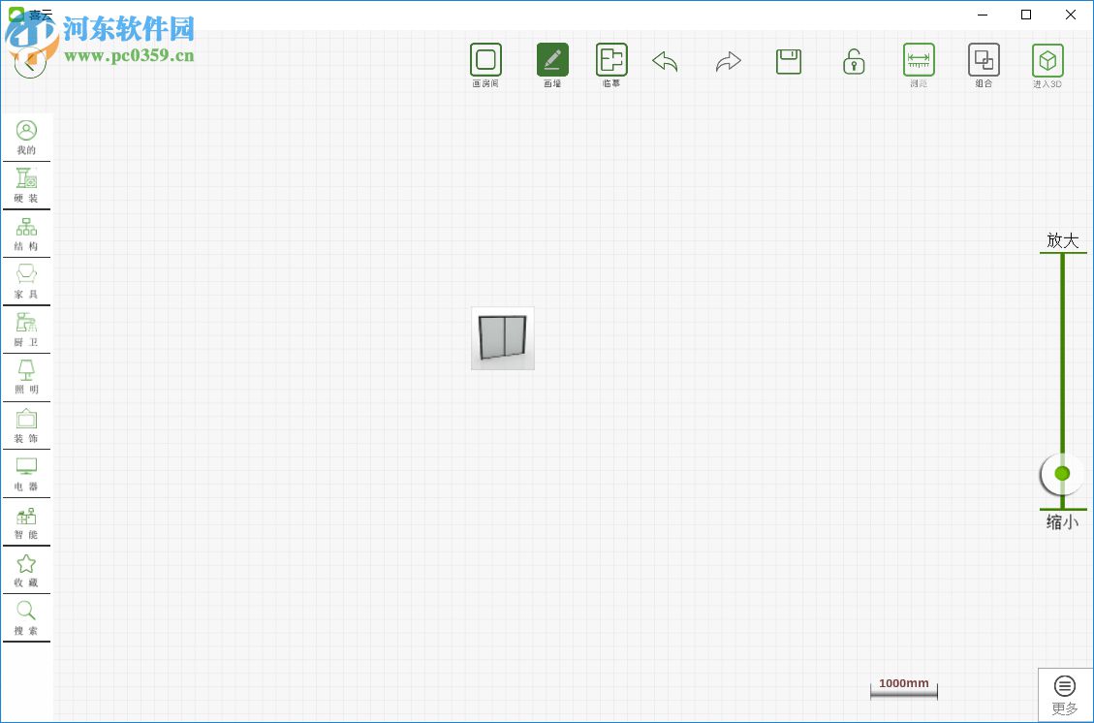
Task: Click 缩小 to zoom out
Action: tap(1063, 521)
